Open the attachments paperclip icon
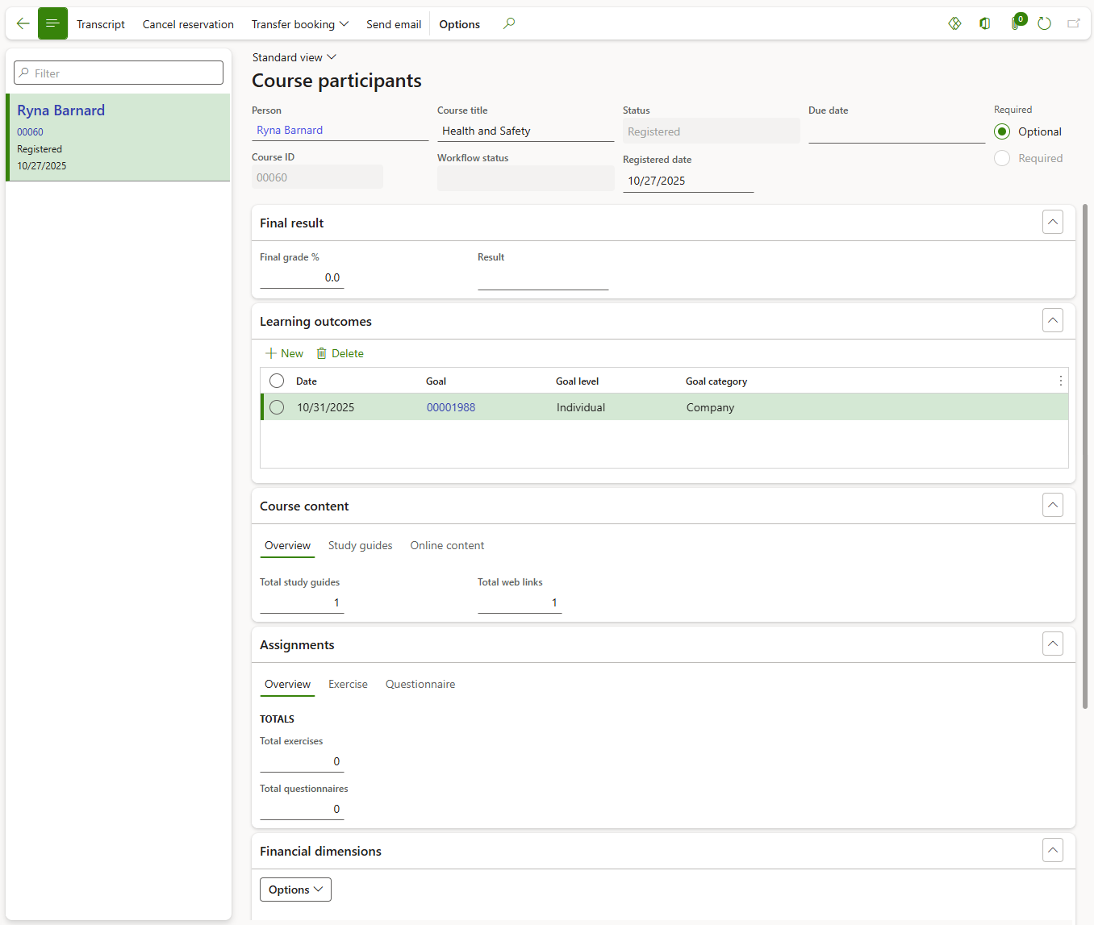Viewport: 1094px width, 925px height. (1015, 23)
